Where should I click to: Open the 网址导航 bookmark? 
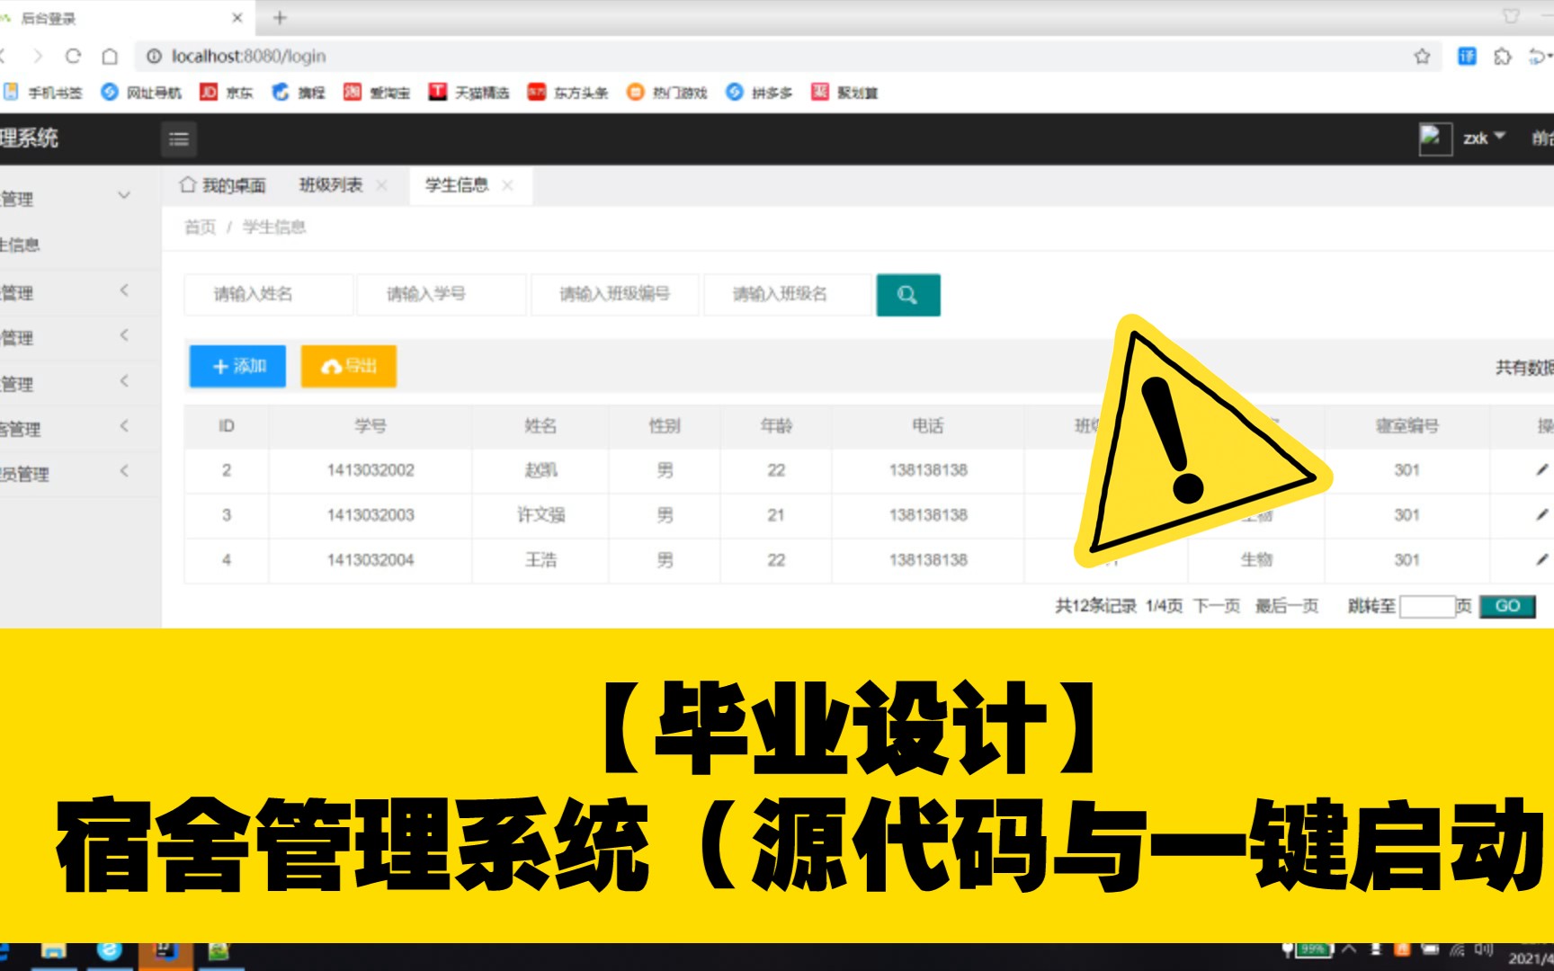pos(141,92)
